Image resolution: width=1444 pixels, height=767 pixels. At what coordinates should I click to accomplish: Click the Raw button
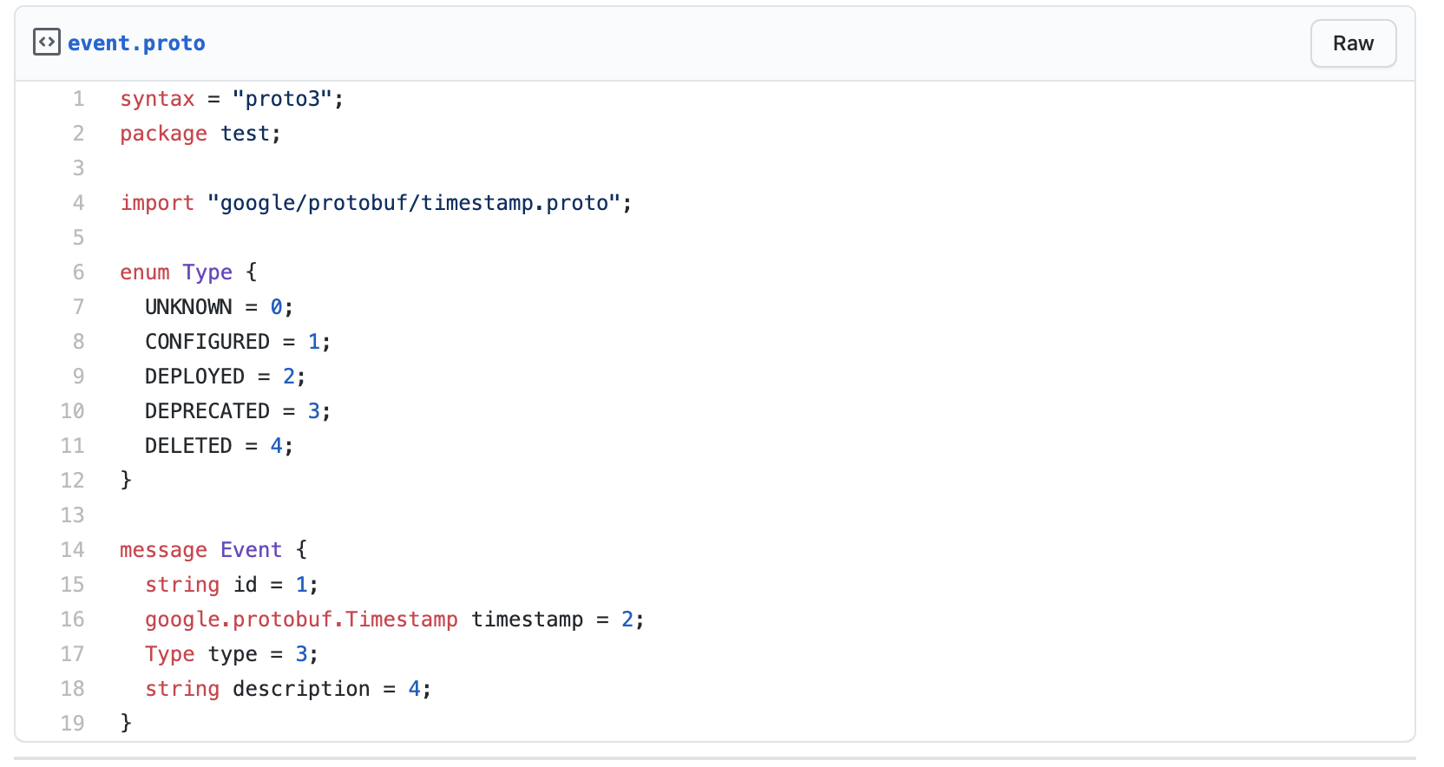click(1352, 43)
